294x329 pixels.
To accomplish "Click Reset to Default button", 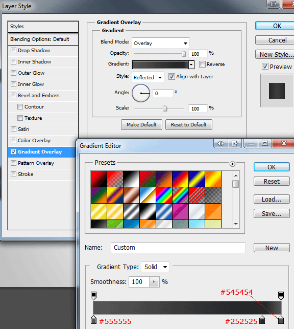I will 189,125.
